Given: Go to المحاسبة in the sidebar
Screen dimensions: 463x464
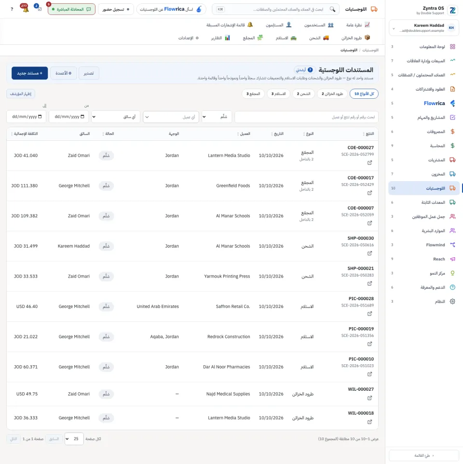Looking at the screenshot, I should (x=424, y=146).
